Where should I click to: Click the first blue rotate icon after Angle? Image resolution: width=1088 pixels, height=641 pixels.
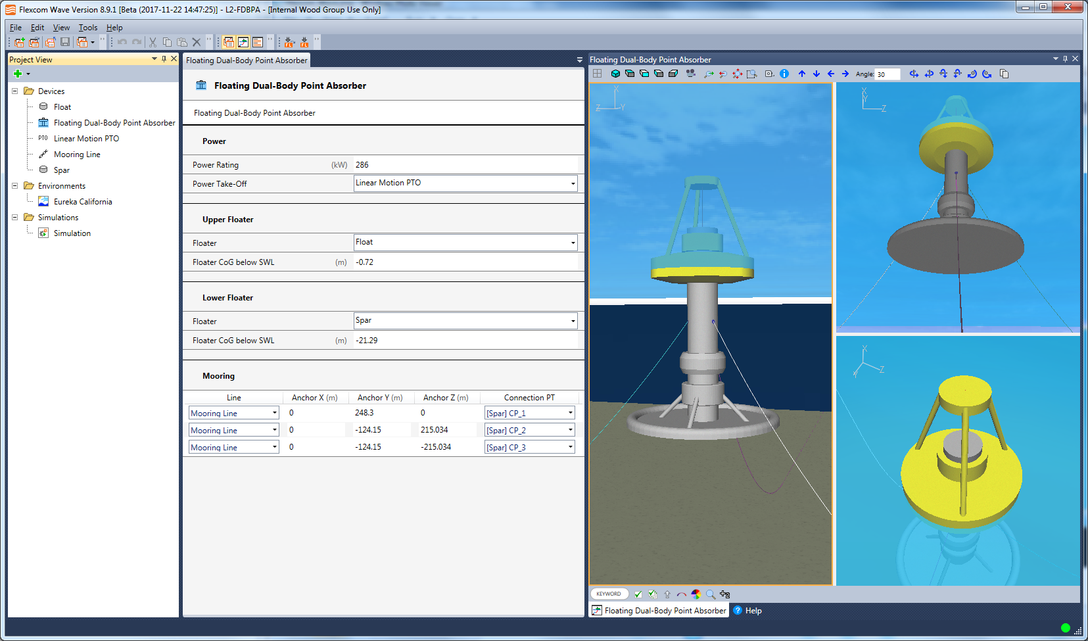click(x=914, y=74)
